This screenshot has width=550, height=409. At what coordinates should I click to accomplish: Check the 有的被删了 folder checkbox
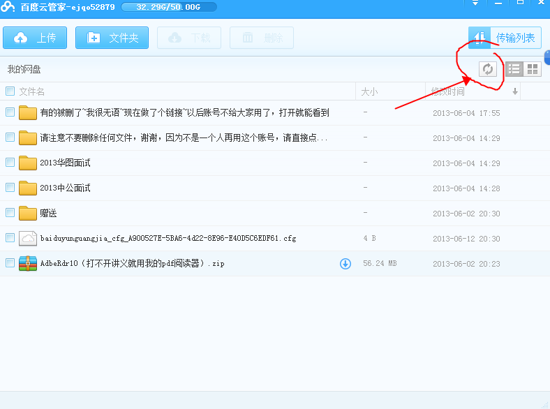click(x=10, y=112)
